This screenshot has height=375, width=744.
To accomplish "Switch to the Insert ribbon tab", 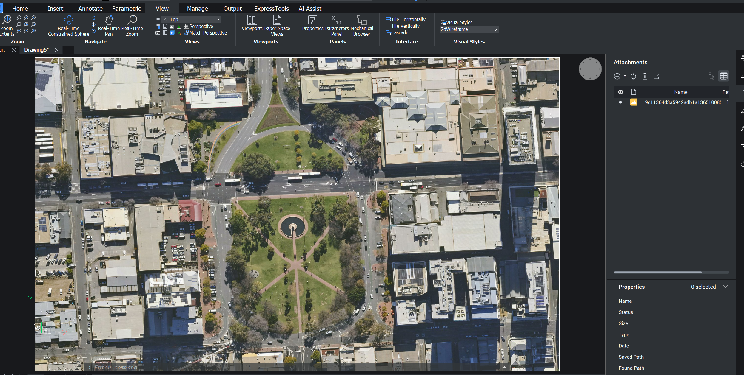I will pos(56,9).
